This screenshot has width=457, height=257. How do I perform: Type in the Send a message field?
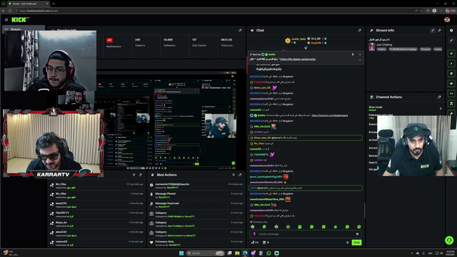306,234
